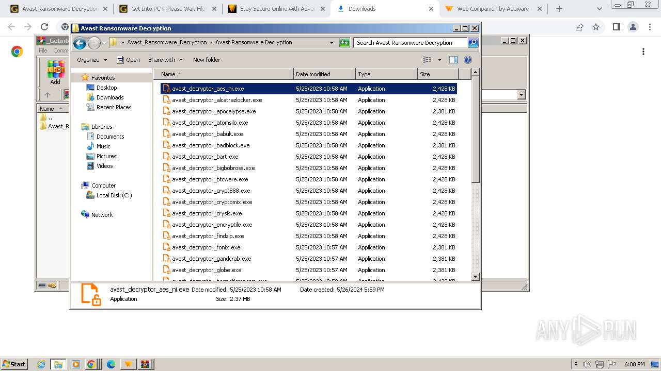Image resolution: width=661 pixels, height=371 pixels.
Task: Sort by Type column header
Action: (x=386, y=74)
